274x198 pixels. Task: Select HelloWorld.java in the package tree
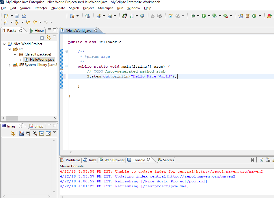tap(42, 60)
